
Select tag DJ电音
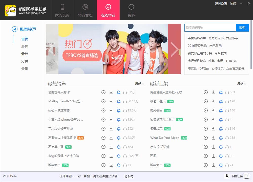click(204, 68)
